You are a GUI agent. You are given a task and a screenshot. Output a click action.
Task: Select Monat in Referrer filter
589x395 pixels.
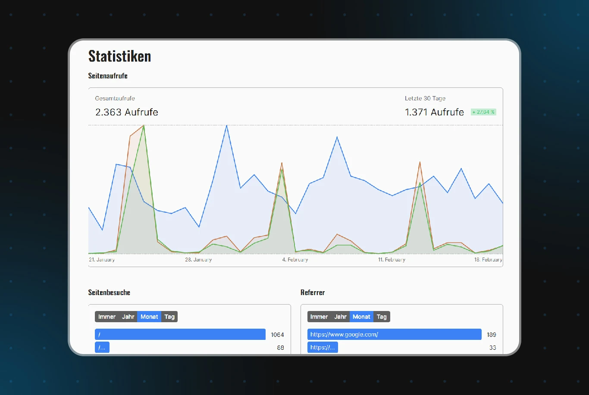pyautogui.click(x=361, y=317)
